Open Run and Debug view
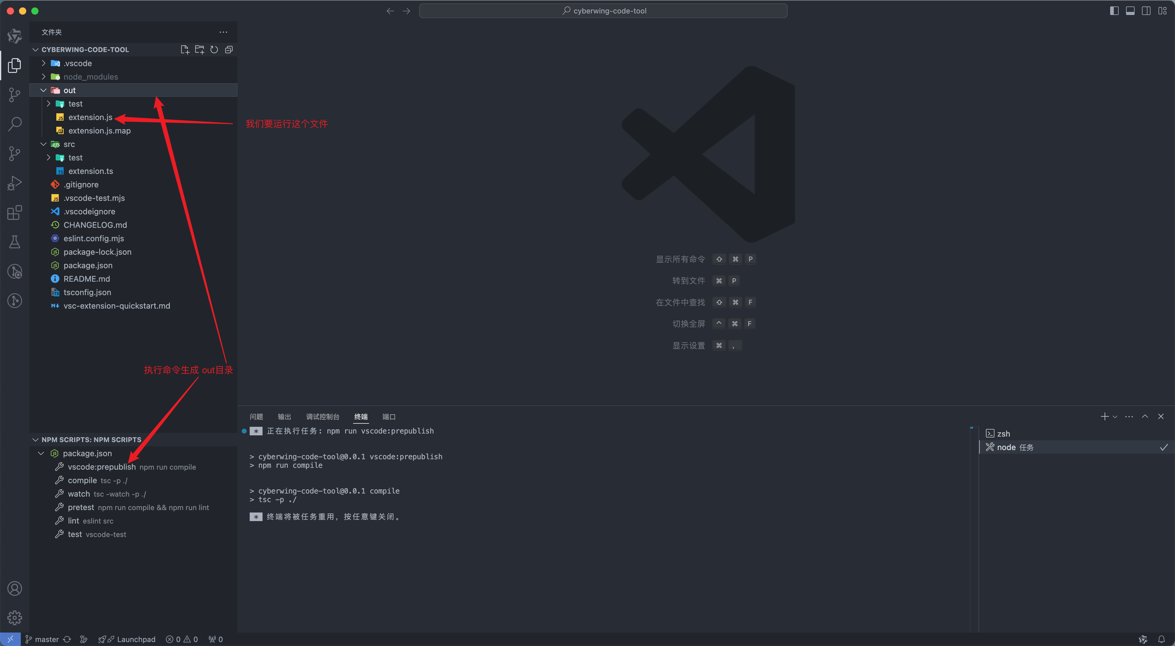Image resolution: width=1175 pixels, height=646 pixels. [15, 182]
